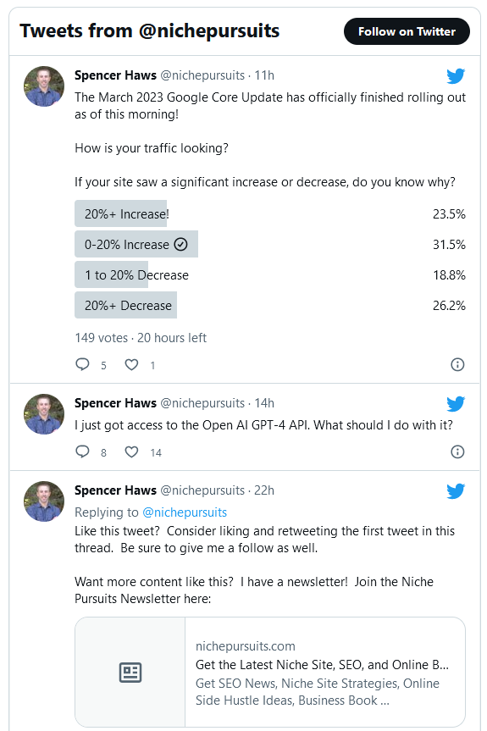Select the 0-20% Increase poll option
Viewport: 487px width, 731px height.
(270, 244)
